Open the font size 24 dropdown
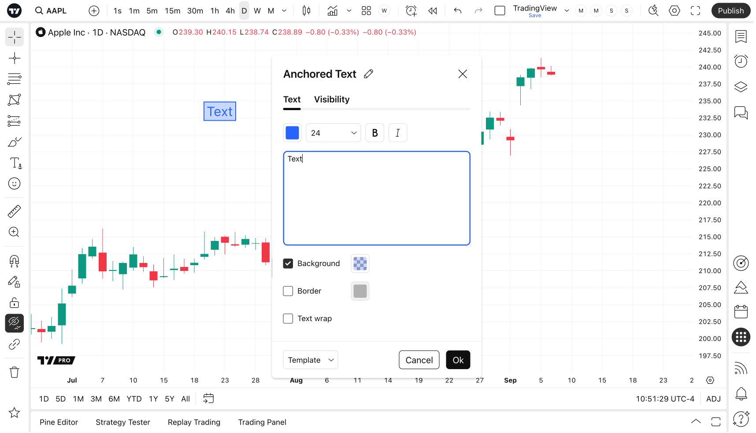Viewport: 756px width, 433px height. pos(334,133)
